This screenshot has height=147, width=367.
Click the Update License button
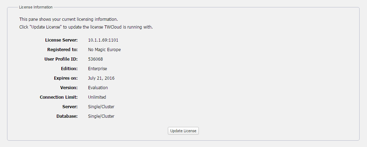(x=183, y=131)
